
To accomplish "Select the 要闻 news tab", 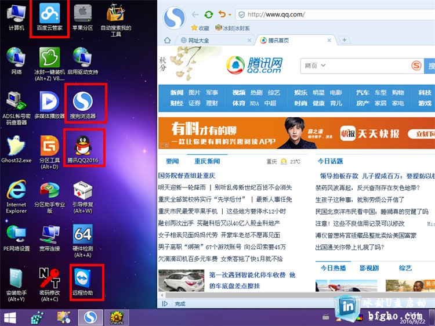I will coord(172,161).
